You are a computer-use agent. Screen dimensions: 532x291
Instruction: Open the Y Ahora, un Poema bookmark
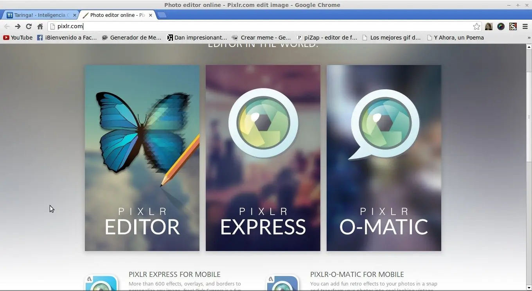point(455,38)
